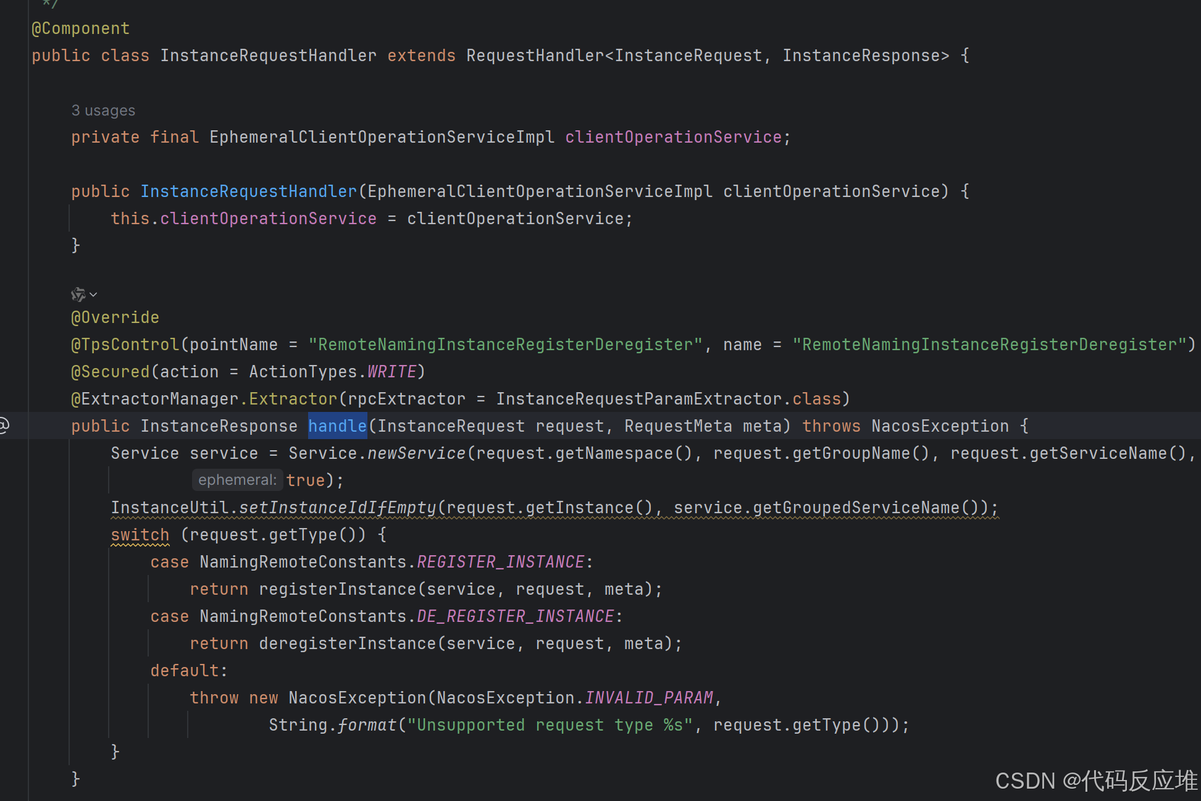Screen dimensions: 1201x801
Task: Click the INVALID_PARAM constant
Action: [649, 698]
